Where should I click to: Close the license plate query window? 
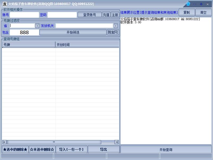[208, 4]
